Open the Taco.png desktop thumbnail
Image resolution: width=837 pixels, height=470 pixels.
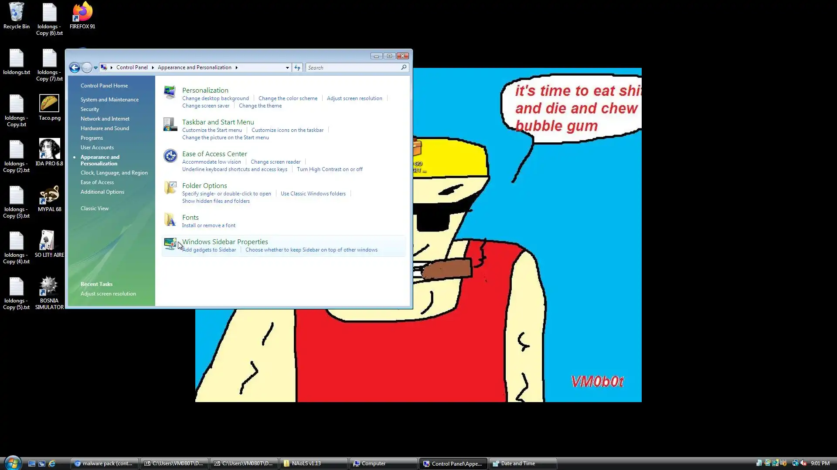49,104
